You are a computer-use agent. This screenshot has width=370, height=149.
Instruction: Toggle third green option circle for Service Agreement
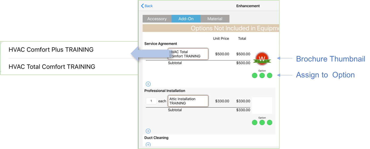270,76
